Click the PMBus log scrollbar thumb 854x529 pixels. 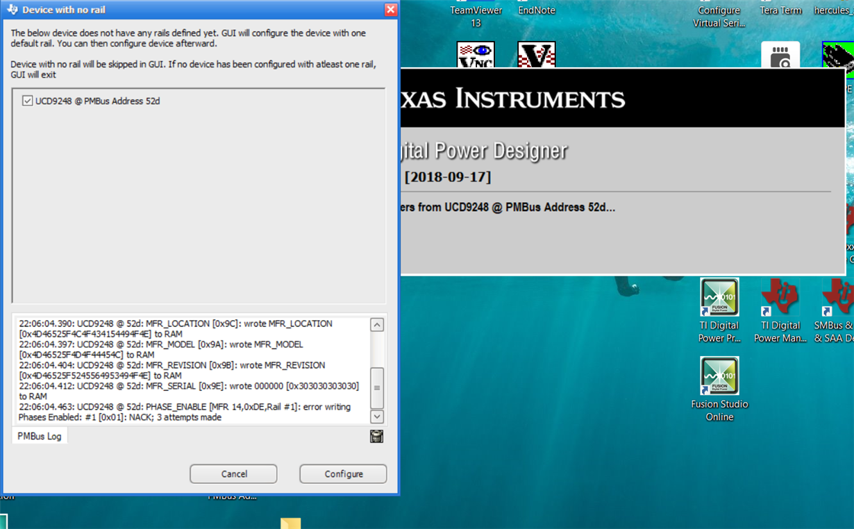376,387
